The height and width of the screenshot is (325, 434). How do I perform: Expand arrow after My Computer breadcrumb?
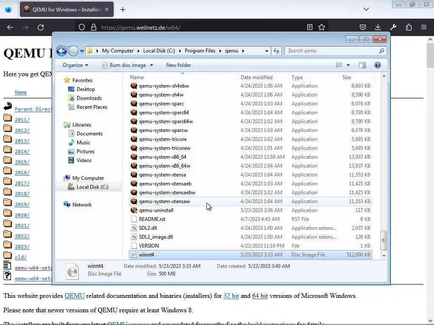coord(139,51)
